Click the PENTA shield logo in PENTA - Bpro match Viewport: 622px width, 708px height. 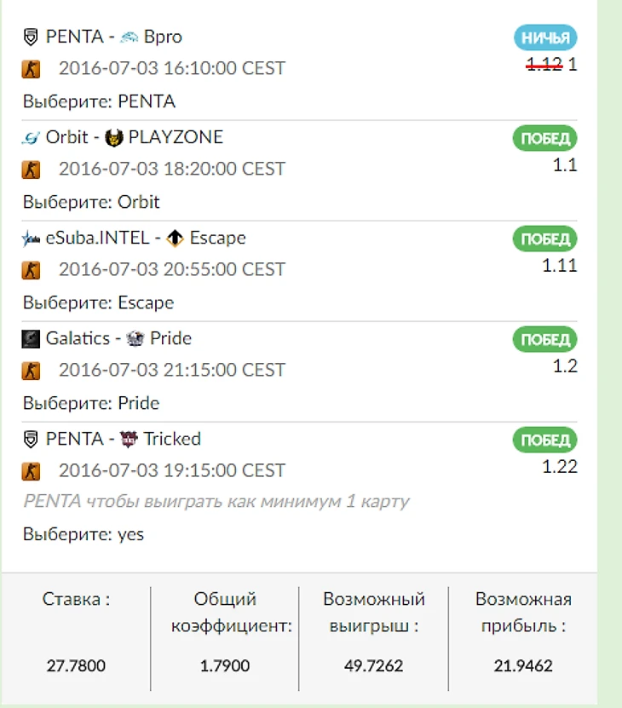pyautogui.click(x=31, y=37)
